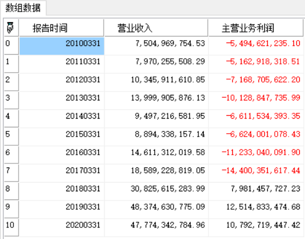Viewport: 305px width, 239px height.
Task: Select profit cell 10,792,719,447.42
Action: click(x=256, y=227)
